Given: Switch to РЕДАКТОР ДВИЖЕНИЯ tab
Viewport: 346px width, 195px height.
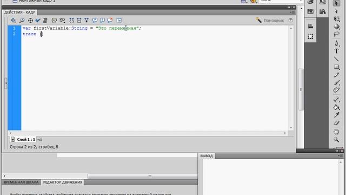Looking at the screenshot, I should click(x=63, y=183).
